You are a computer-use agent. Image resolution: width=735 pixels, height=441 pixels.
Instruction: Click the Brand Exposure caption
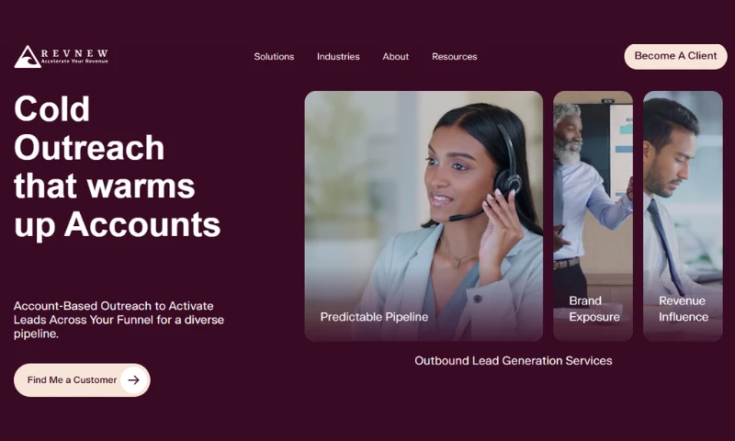(594, 309)
